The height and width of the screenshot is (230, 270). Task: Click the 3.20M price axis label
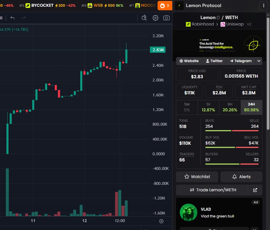click(x=158, y=36)
